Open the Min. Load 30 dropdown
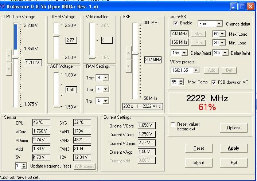257x181 pixels. coord(222,43)
